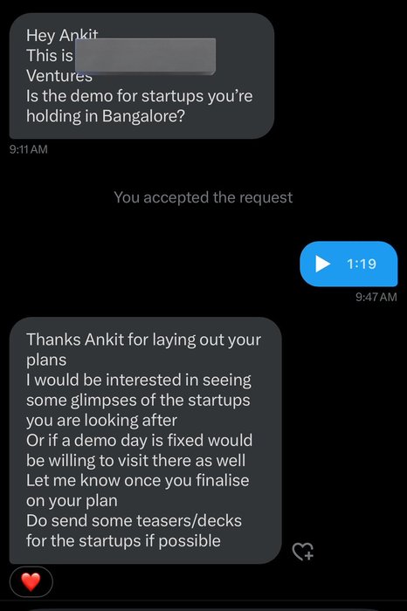Tap "You accepted the request" notice

[203, 197]
